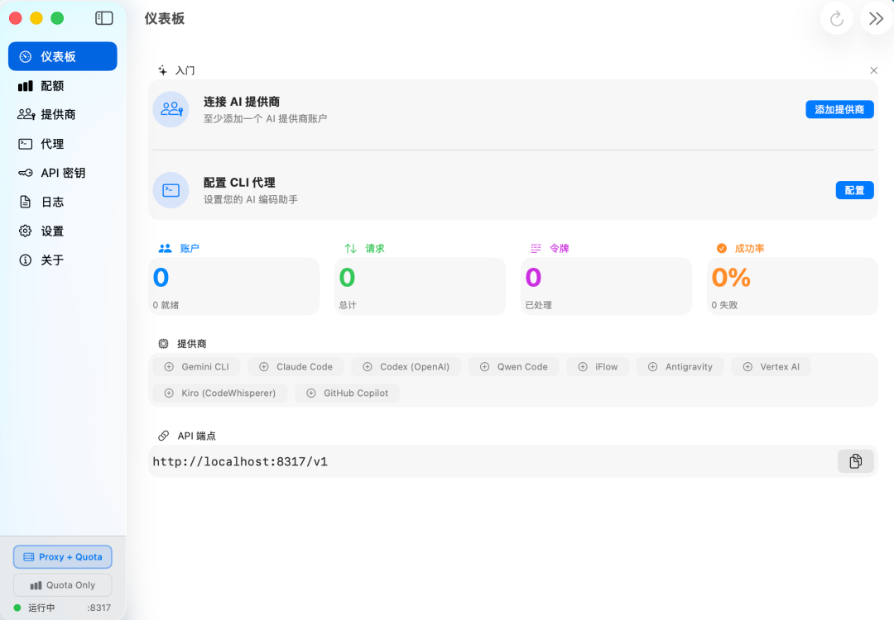Click the 添加提供商 button
Screen dimensions: 894x620
pos(839,109)
